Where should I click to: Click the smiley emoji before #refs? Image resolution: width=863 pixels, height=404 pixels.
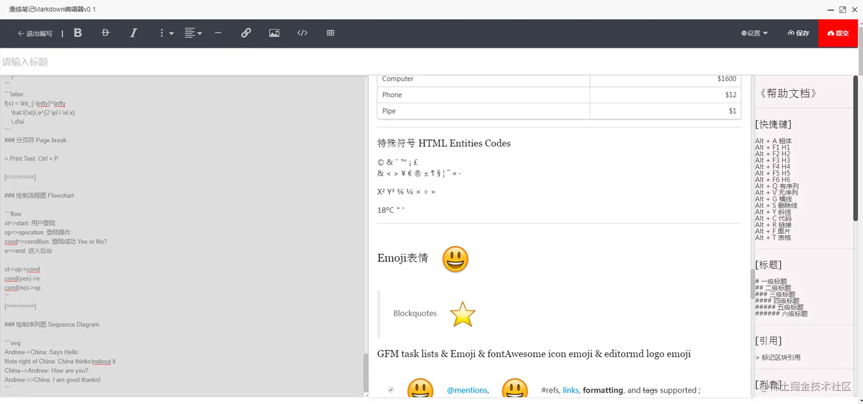(515, 389)
